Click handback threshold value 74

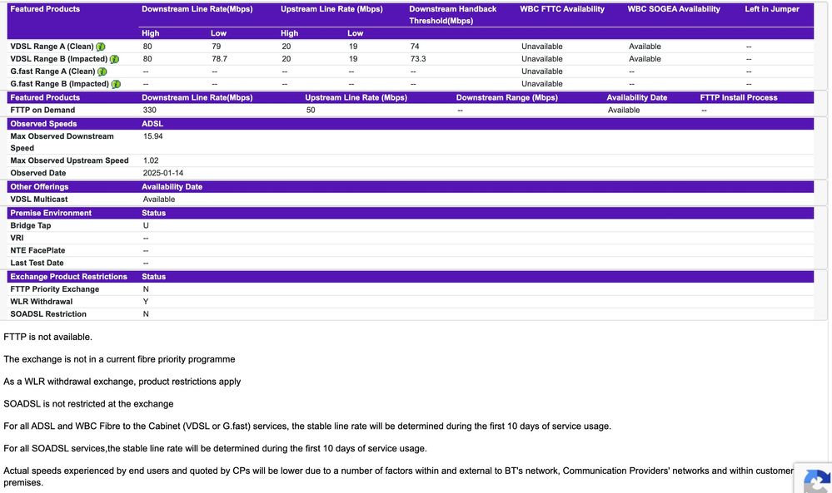[x=415, y=47]
